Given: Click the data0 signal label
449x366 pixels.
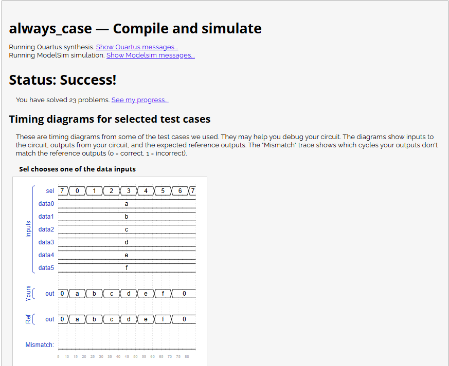Looking at the screenshot, I should point(46,203).
